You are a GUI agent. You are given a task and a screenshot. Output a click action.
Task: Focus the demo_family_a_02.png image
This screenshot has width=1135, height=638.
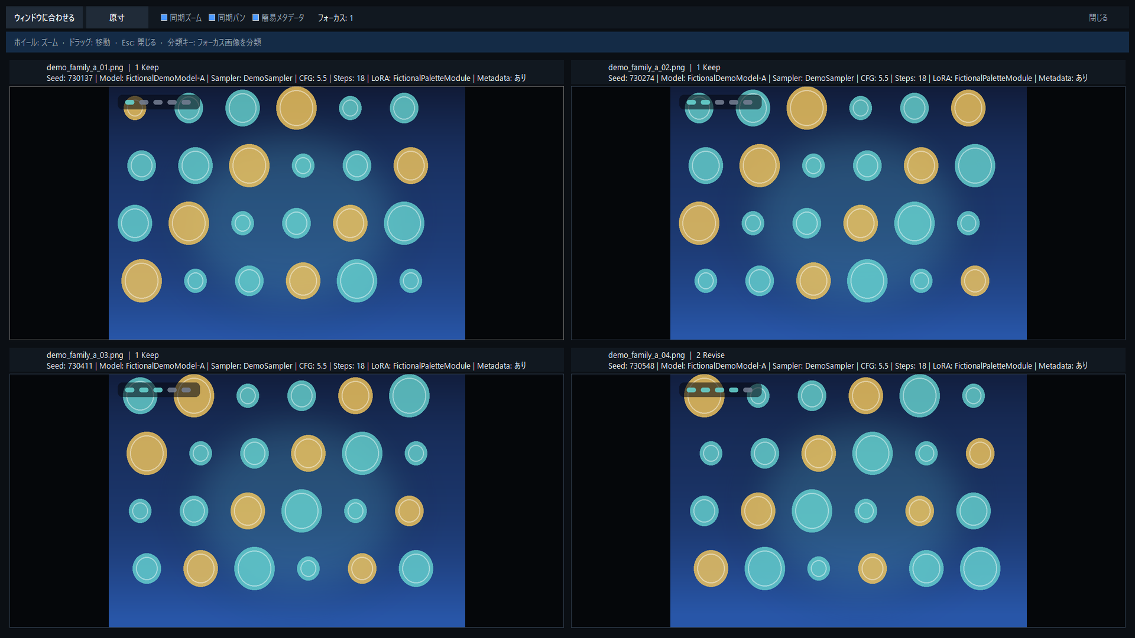[848, 213]
